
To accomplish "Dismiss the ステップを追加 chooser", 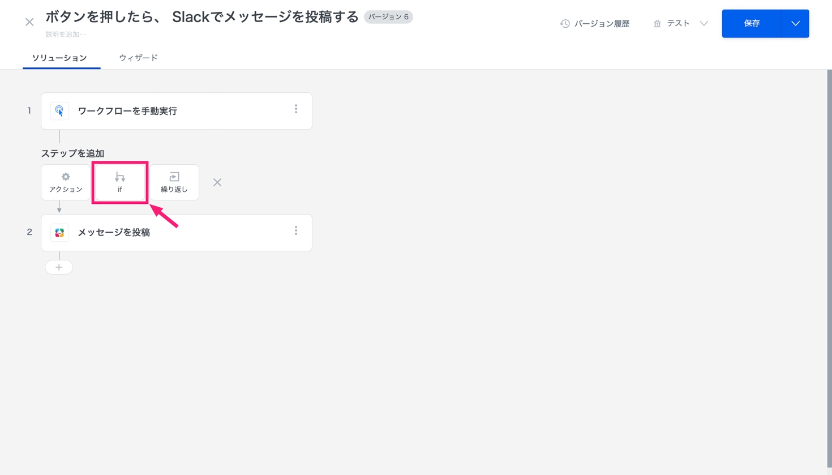I will 217,182.
